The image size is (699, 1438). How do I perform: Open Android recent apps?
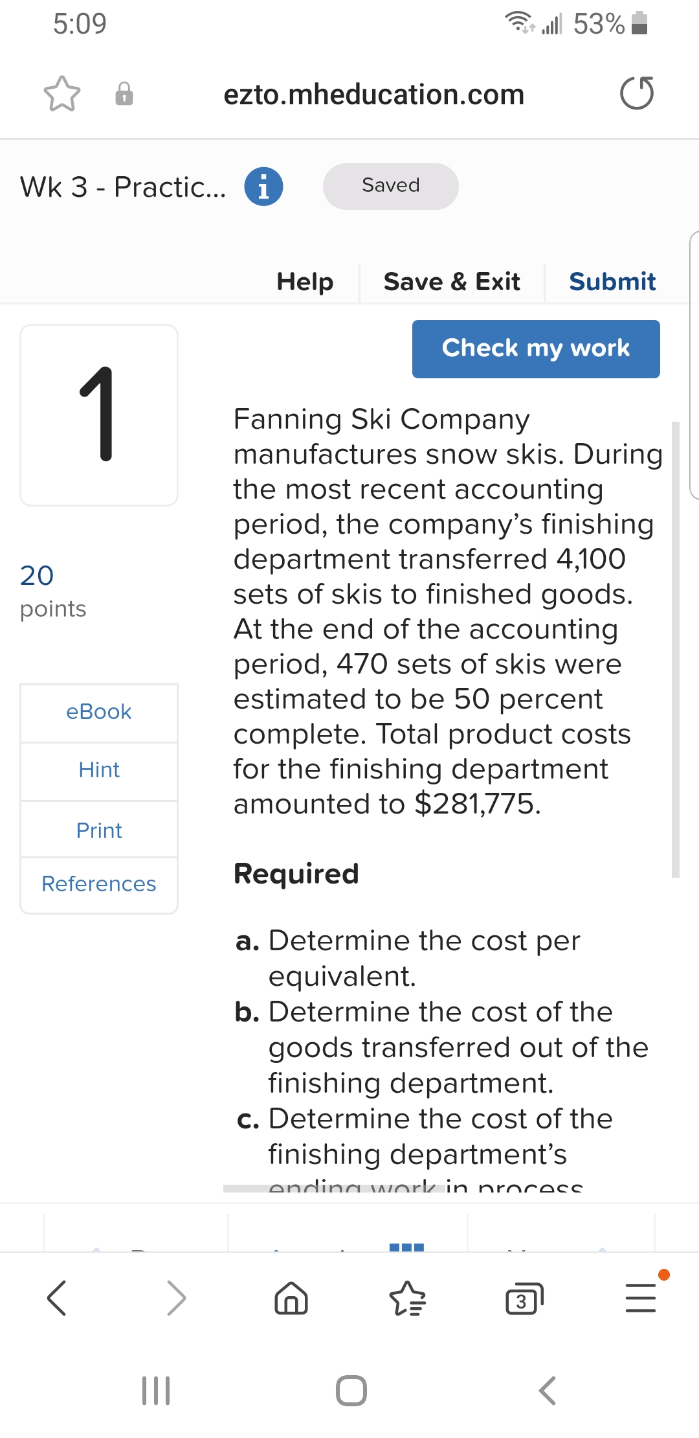pyautogui.click(x=155, y=1389)
